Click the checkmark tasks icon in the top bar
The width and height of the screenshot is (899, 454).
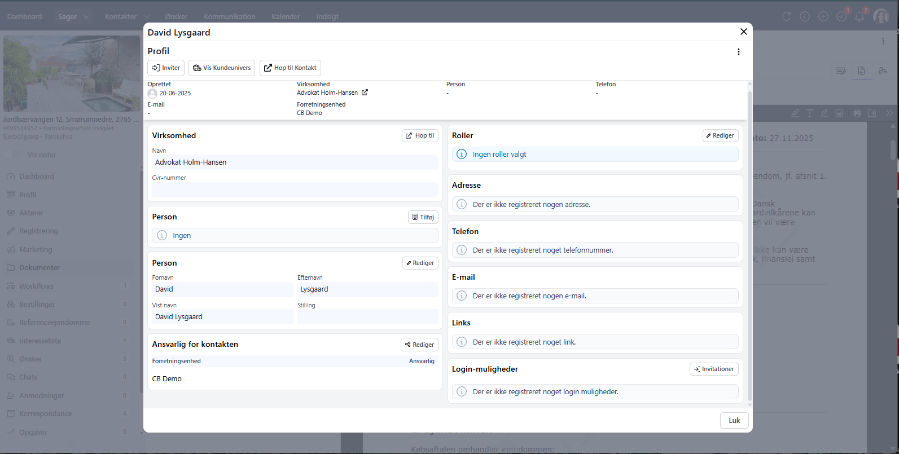click(841, 16)
